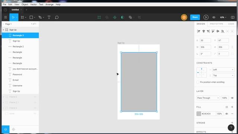
Task: Align horizontal centers icon
Action: 203,31
